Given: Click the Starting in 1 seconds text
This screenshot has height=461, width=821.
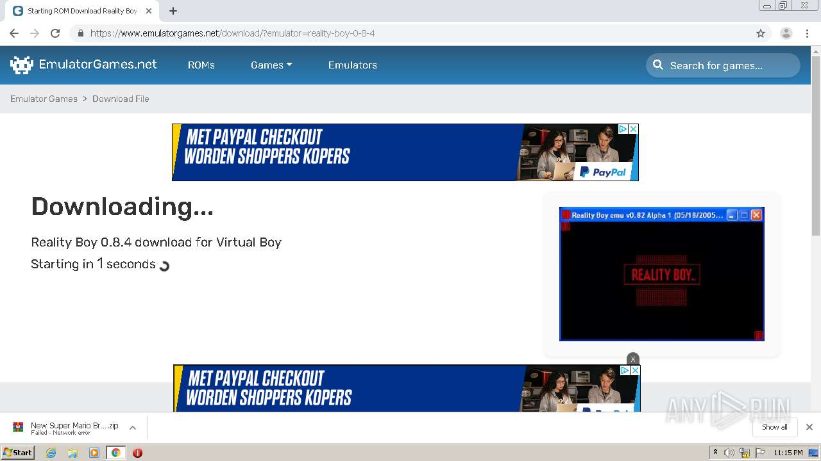Looking at the screenshot, I should [x=93, y=264].
